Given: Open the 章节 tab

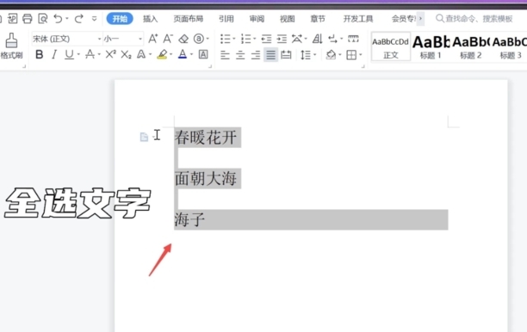Looking at the screenshot, I should pyautogui.click(x=318, y=19).
